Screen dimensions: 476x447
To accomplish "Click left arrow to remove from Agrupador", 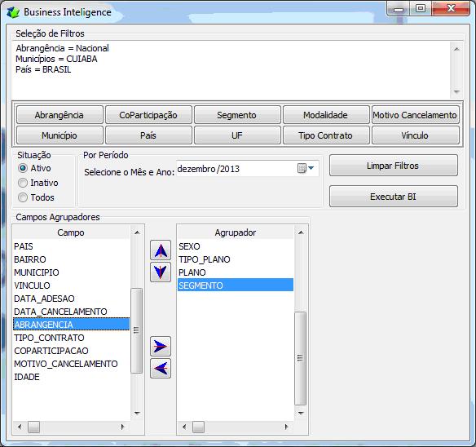I will (161, 369).
